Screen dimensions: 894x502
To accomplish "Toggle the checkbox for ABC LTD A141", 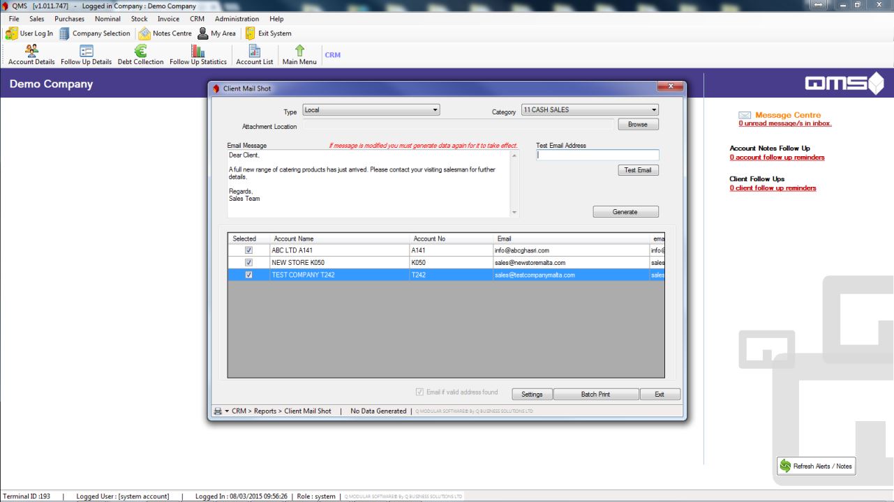I will 249,250.
